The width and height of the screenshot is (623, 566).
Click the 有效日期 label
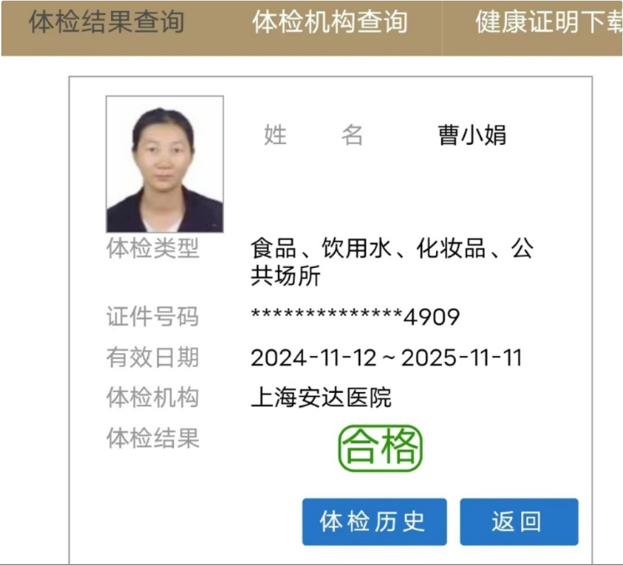coord(153,357)
